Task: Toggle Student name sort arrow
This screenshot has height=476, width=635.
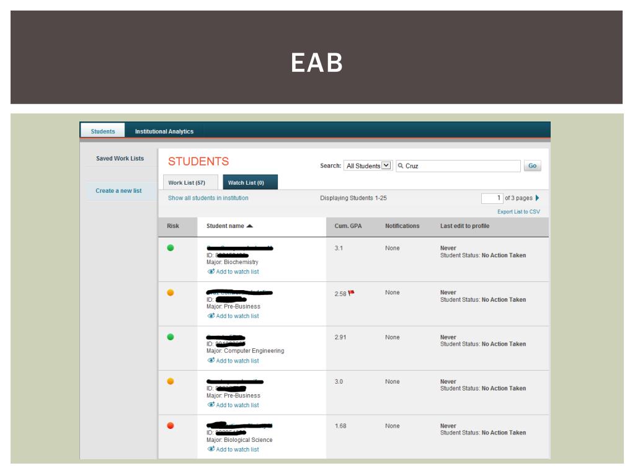Action: [249, 226]
